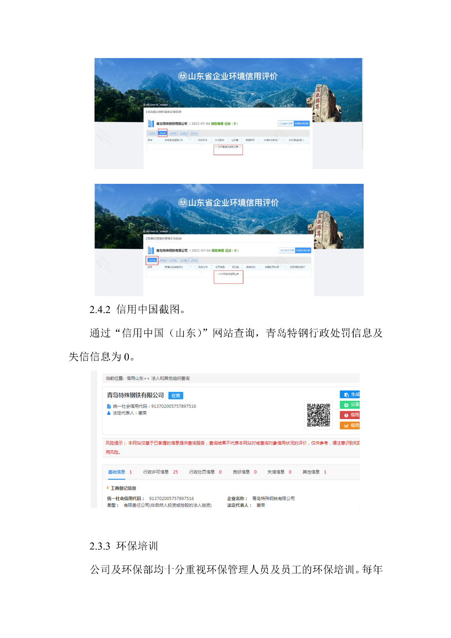Click the company building icon in the top screenshot
Viewport: 451px width, 638px height.
click(151, 124)
